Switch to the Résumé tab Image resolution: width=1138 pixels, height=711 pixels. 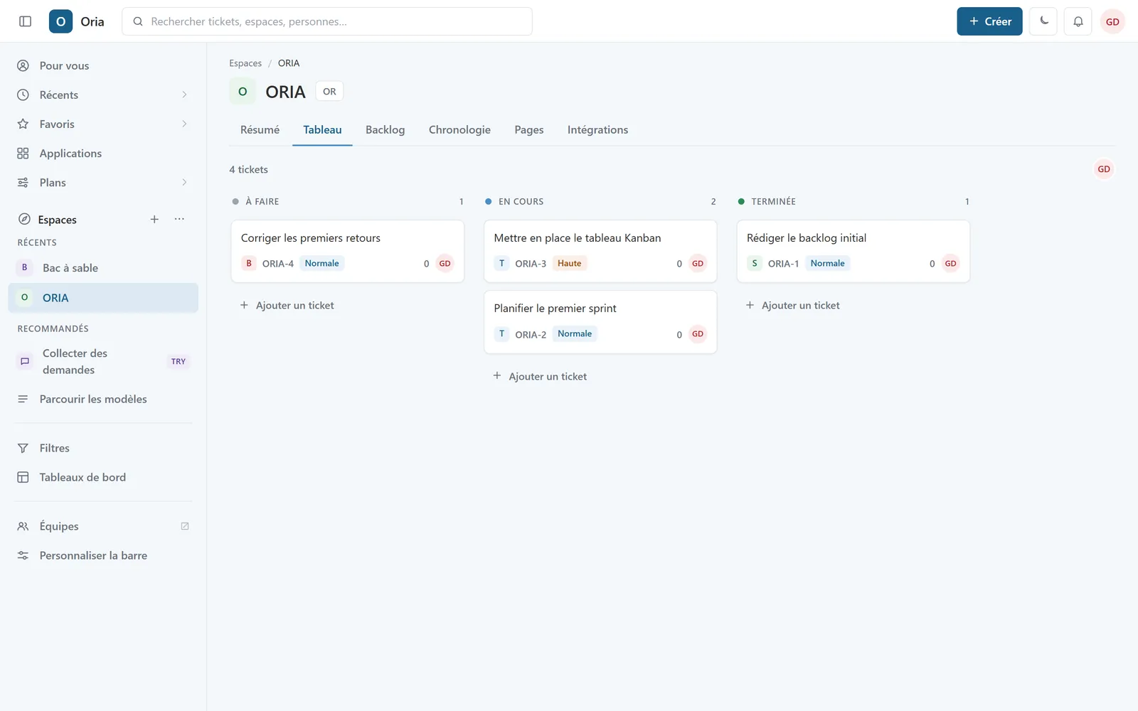coord(260,130)
